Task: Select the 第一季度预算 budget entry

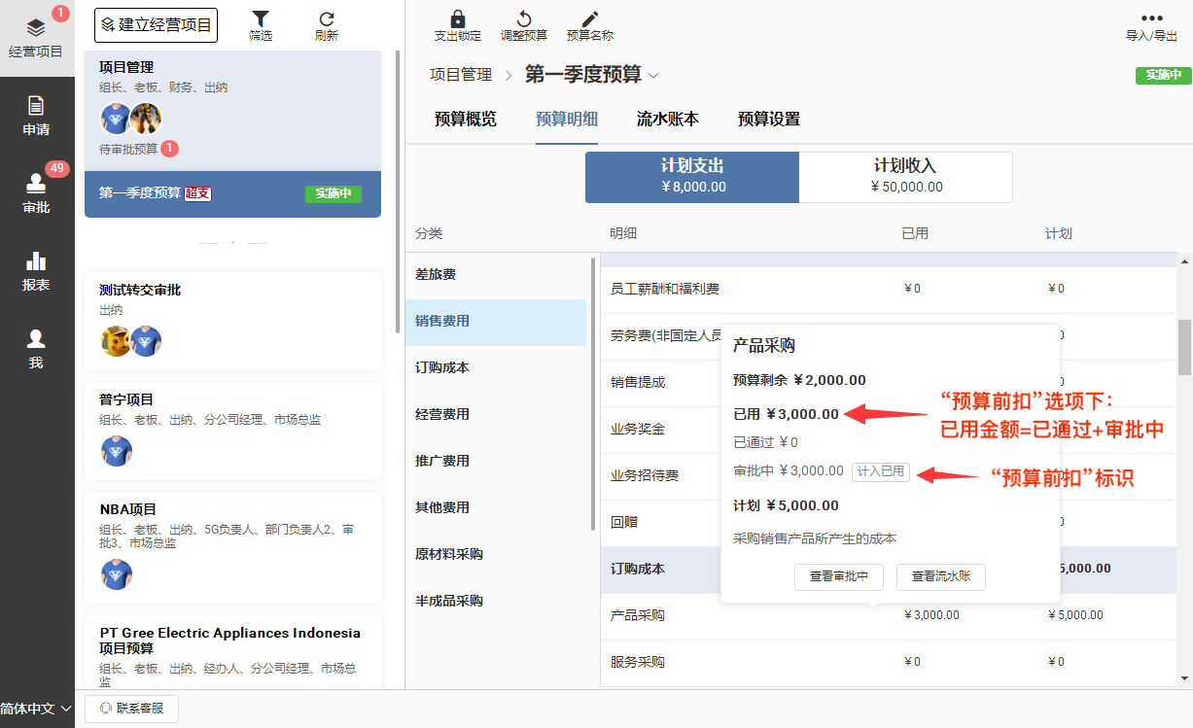Action: 232,193
